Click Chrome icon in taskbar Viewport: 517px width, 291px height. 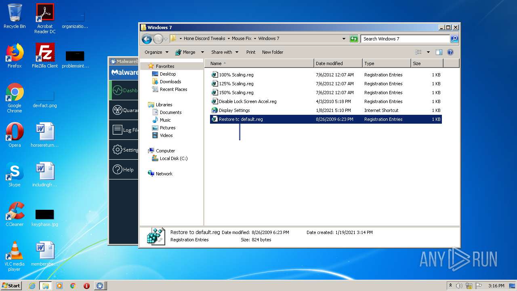73,286
